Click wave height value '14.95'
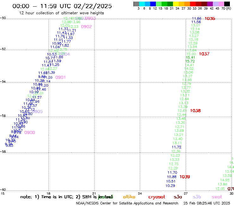 [225, 180]
